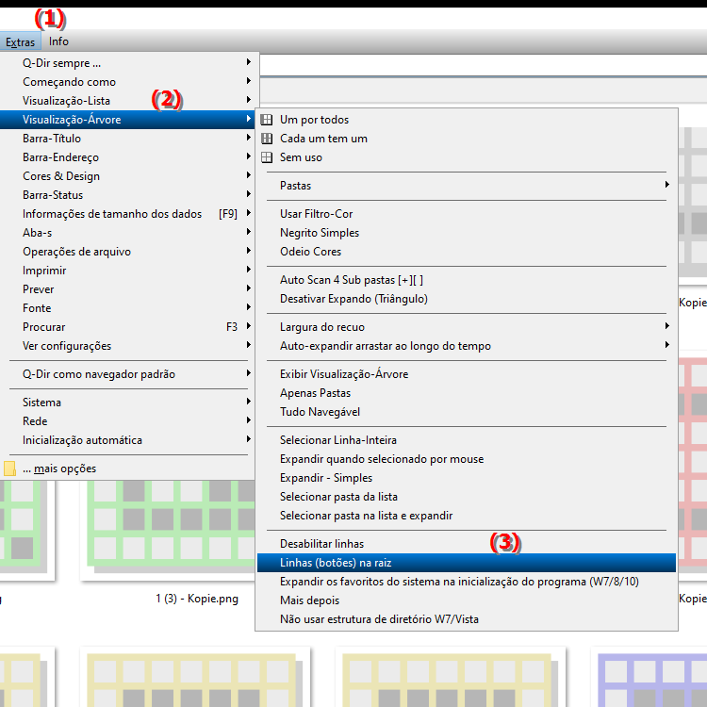Screen dimensions: 707x707
Task: Click '... mais opções' entry
Action: coord(127,469)
